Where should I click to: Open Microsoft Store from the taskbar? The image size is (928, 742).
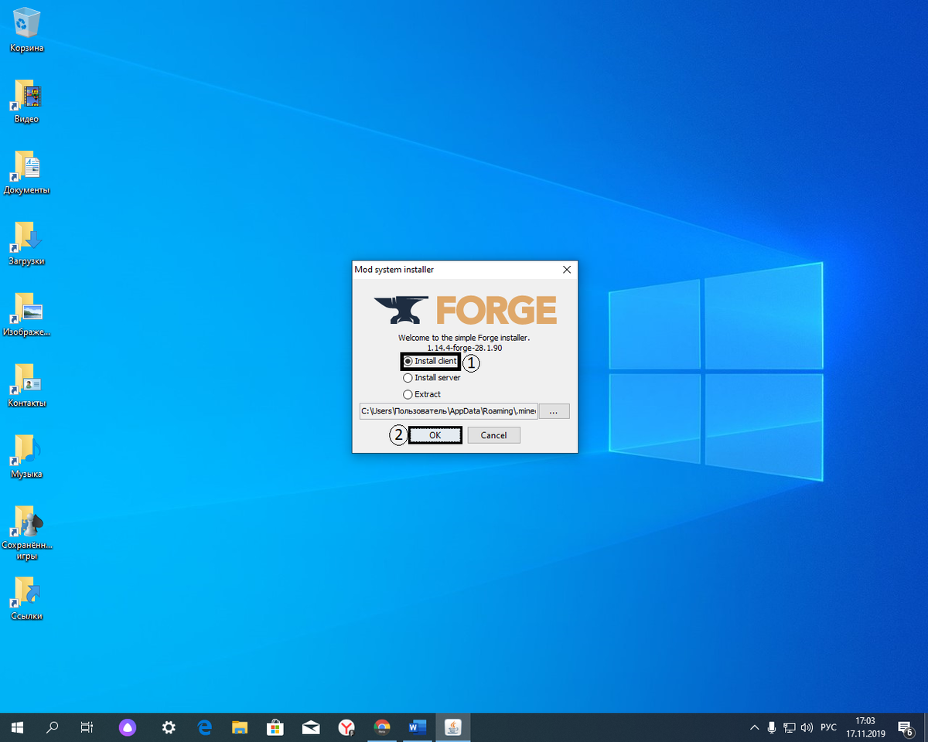point(275,727)
